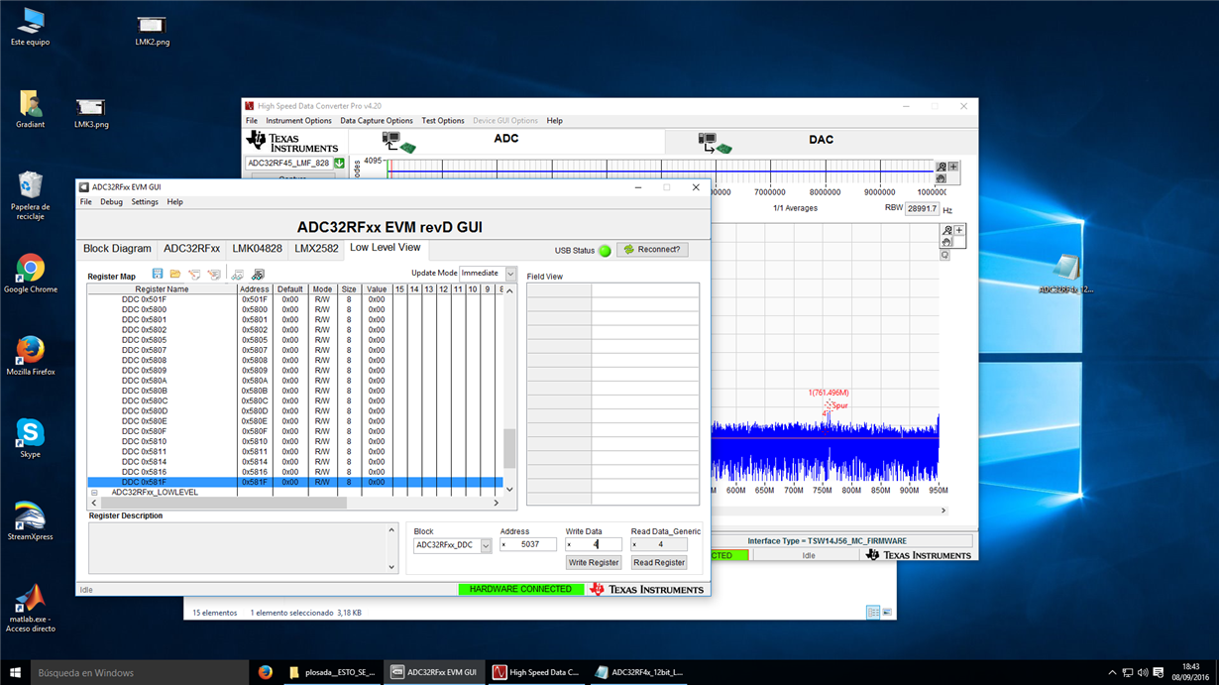The width and height of the screenshot is (1219, 685).
Task: Switch to the LMX2582 tab
Action: pos(316,249)
